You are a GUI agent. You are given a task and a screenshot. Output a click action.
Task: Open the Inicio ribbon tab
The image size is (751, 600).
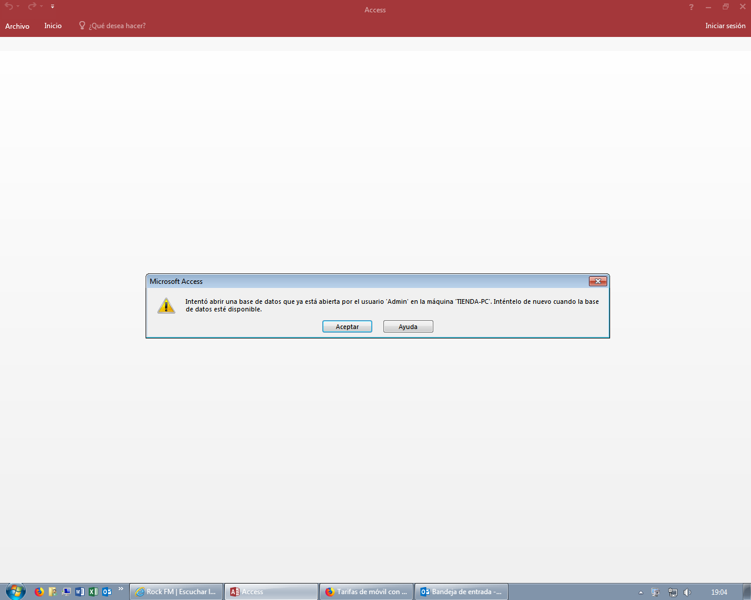pyautogui.click(x=53, y=26)
